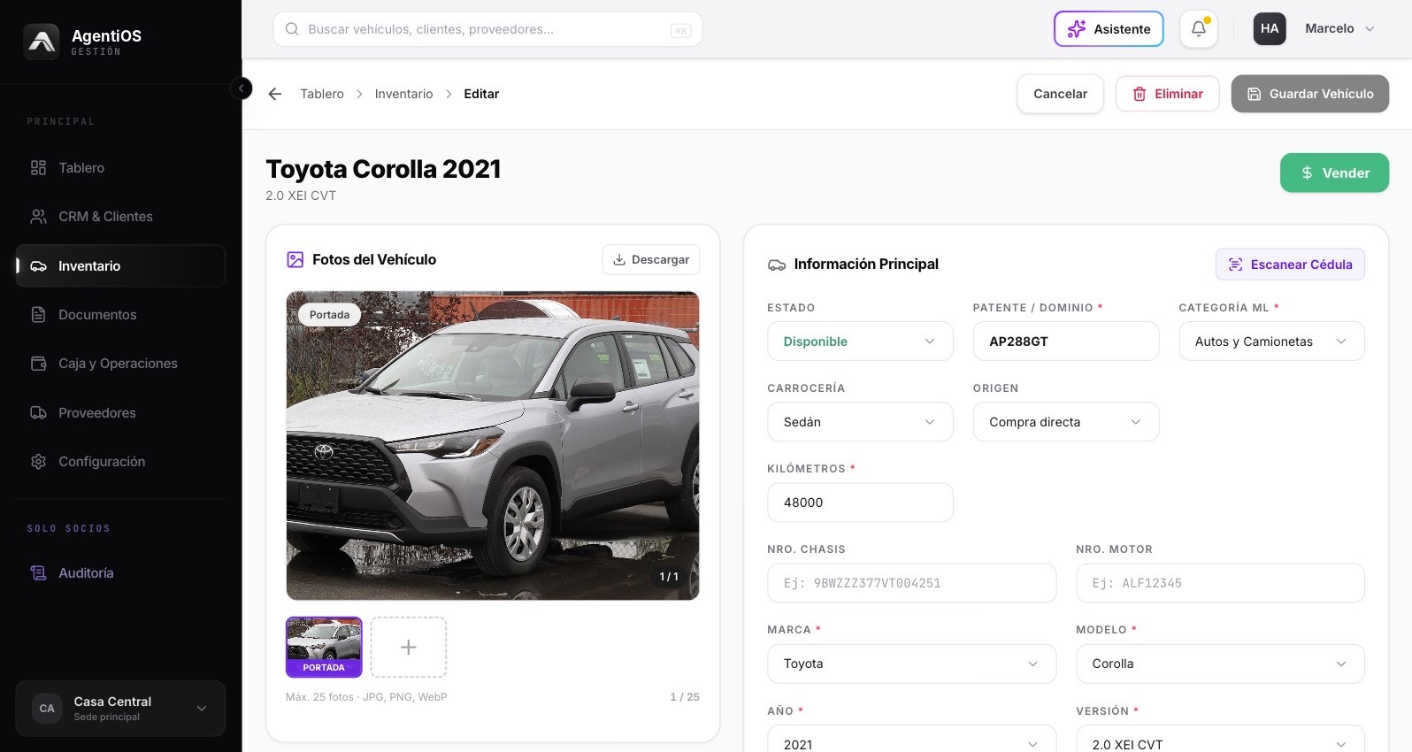This screenshot has width=1412, height=752.
Task: Expand the Casa Central branch selector chevron
Action: coord(202,709)
